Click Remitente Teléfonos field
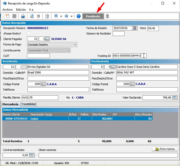Screen dimensions: 180x166 pyautogui.click(x=58, y=90)
